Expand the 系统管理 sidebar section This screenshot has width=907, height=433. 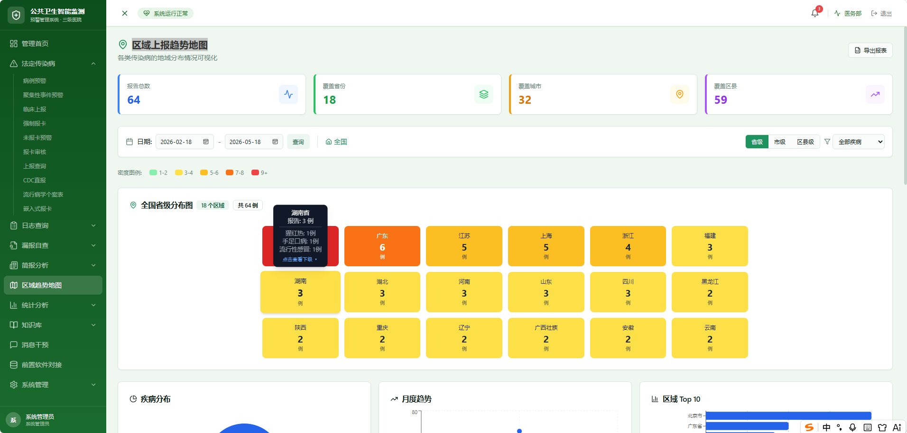pos(53,385)
